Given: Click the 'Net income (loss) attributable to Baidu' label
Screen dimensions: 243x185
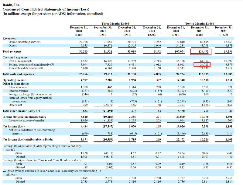Looking at the screenshot, I should coord(28,140).
